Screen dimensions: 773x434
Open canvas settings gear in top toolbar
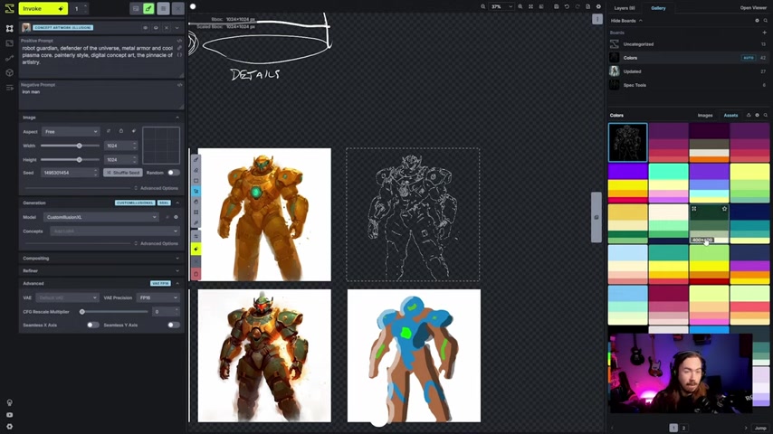[x=598, y=7]
